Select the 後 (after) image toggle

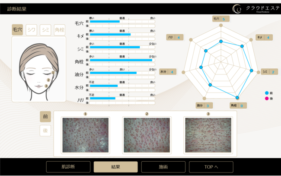45,131
